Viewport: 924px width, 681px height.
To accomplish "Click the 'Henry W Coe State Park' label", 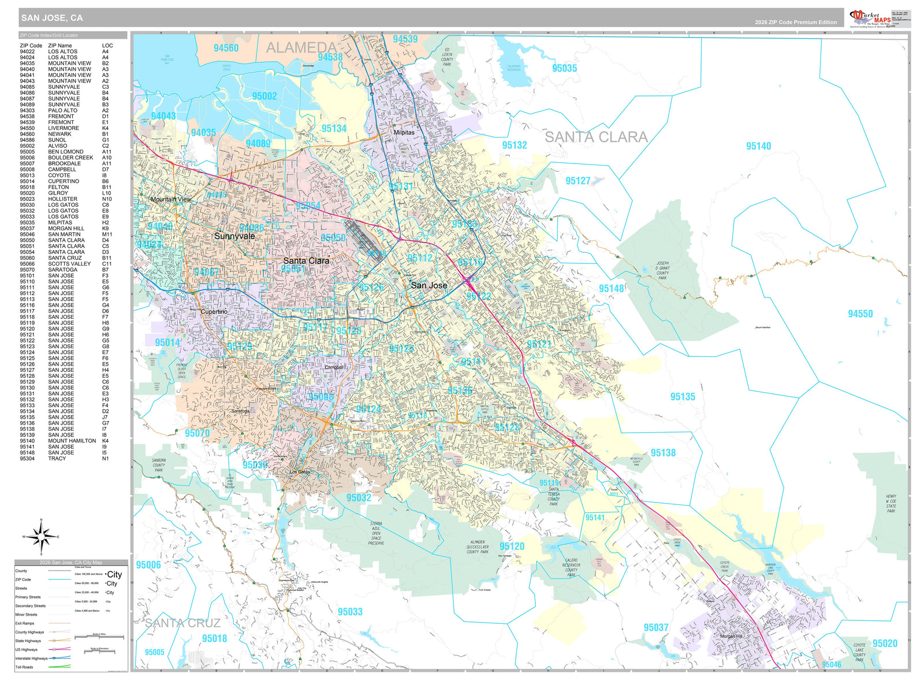I will [x=891, y=504].
